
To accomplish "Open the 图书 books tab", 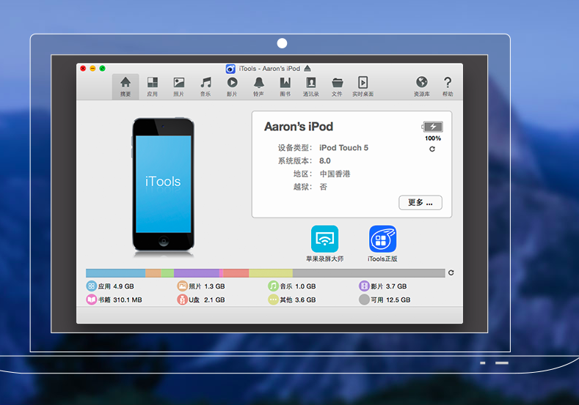I will pyautogui.click(x=285, y=86).
